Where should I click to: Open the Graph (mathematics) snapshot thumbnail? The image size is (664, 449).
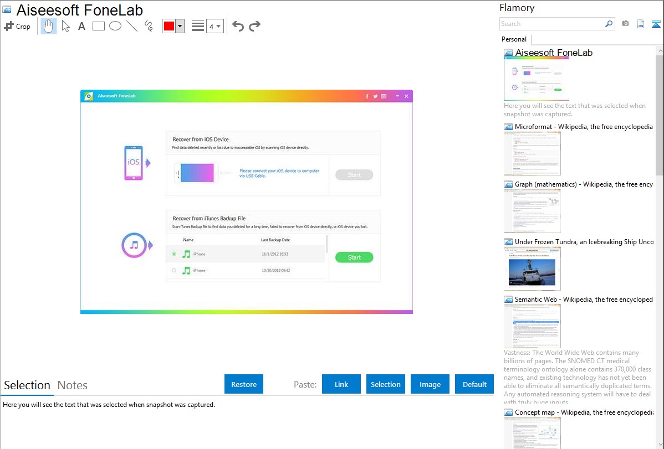click(532, 211)
